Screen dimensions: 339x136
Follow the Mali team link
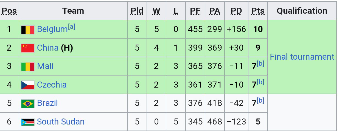coord(45,66)
